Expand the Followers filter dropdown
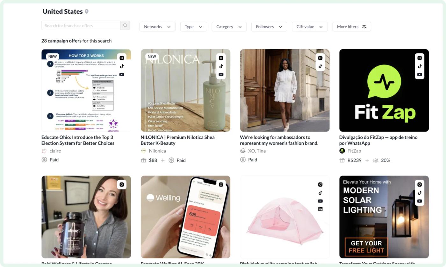 (269, 27)
